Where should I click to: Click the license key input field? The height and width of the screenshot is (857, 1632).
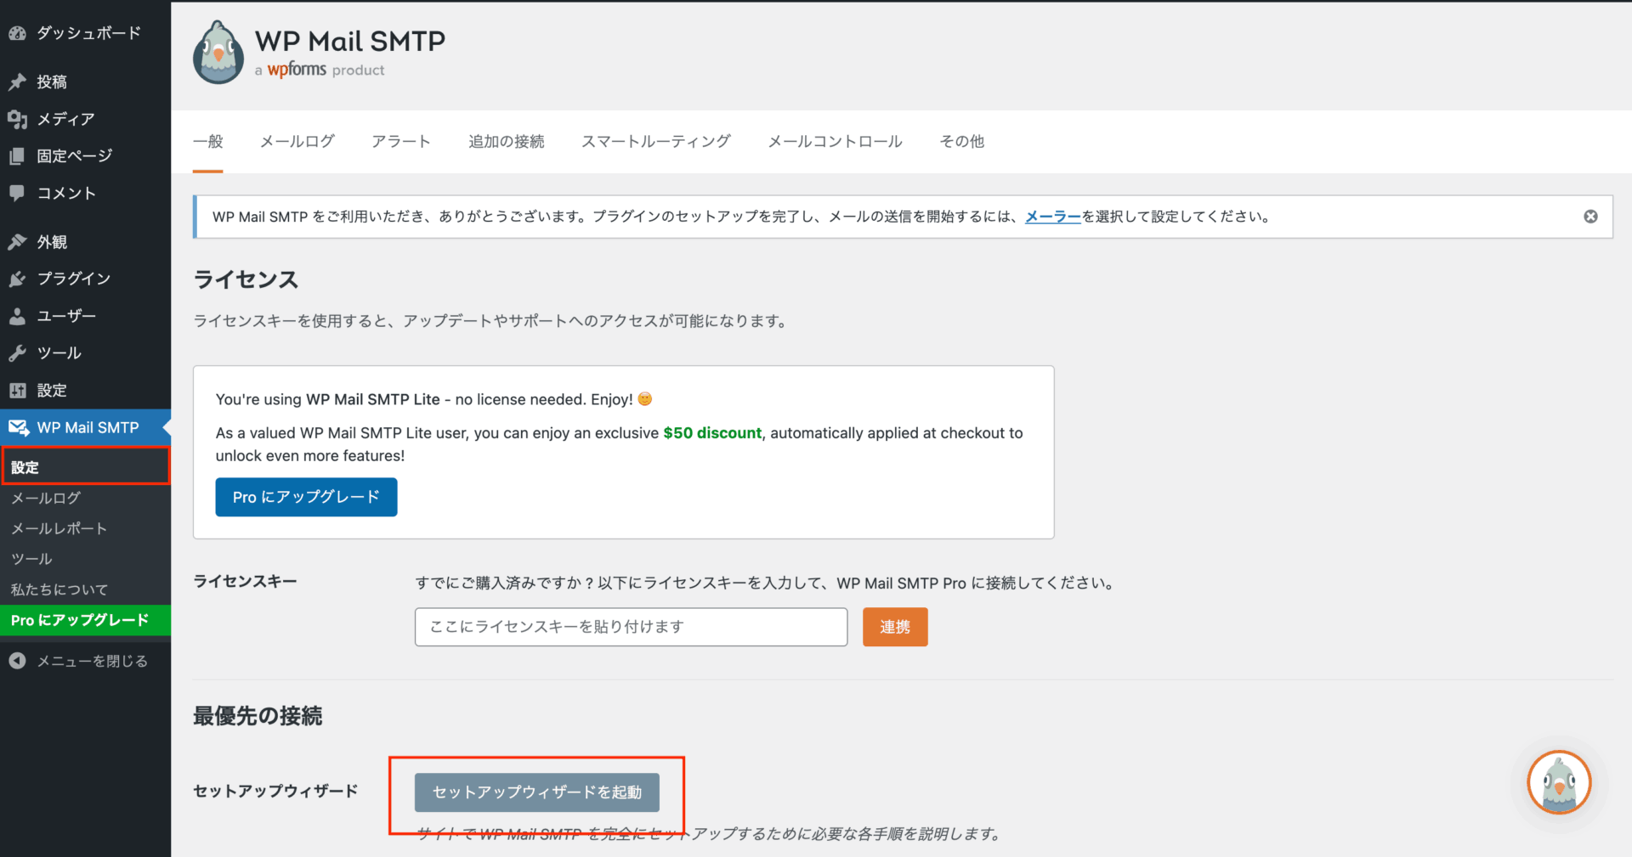click(x=631, y=627)
